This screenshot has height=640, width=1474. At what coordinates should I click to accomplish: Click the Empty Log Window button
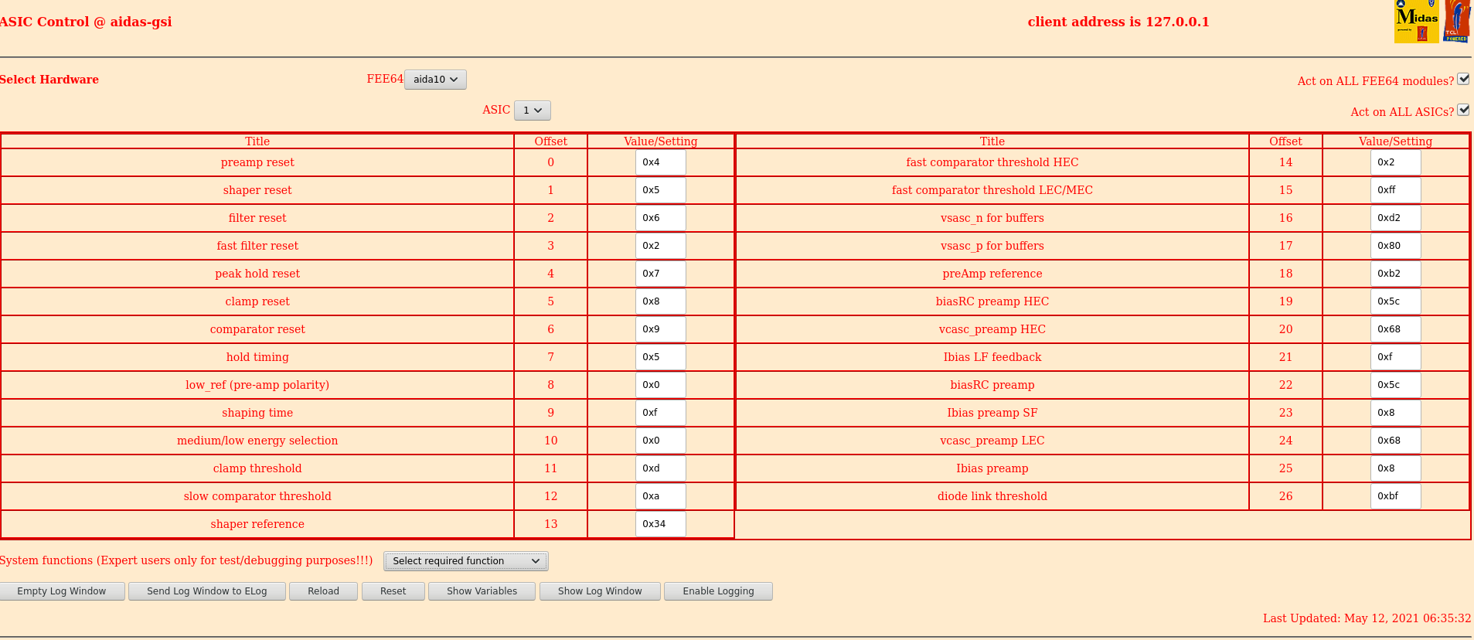[62, 591]
